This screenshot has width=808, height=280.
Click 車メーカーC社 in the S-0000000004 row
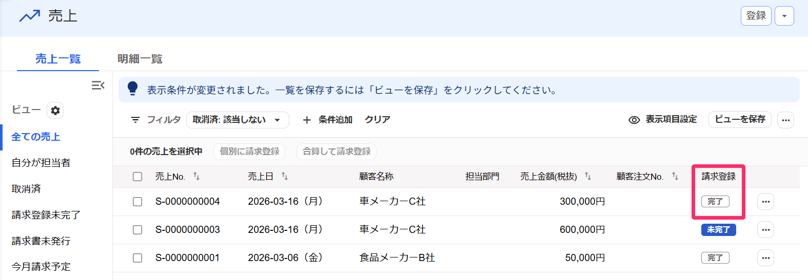pos(392,202)
